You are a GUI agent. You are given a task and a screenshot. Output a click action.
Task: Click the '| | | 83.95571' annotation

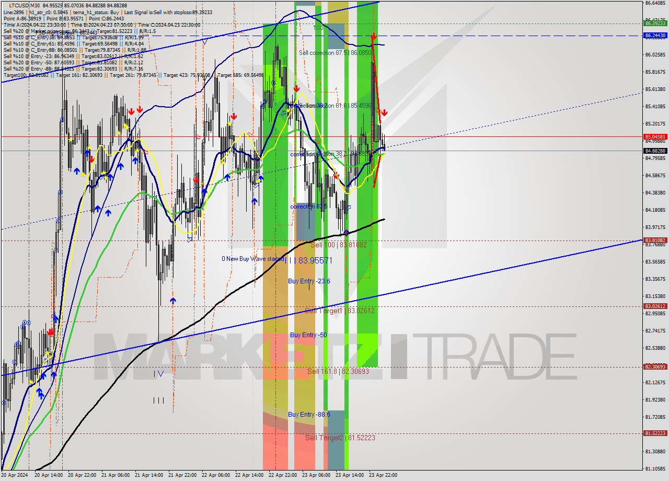coord(309,260)
